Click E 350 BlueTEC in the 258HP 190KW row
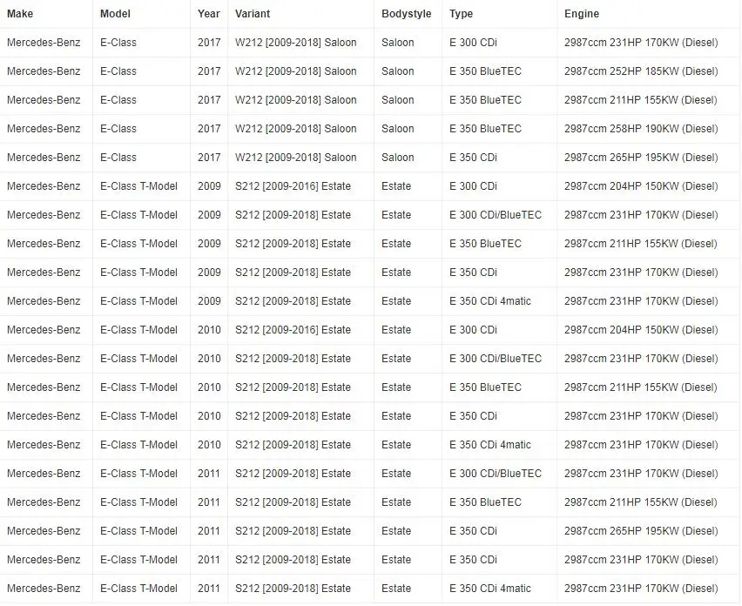The image size is (742, 606). [x=485, y=129]
